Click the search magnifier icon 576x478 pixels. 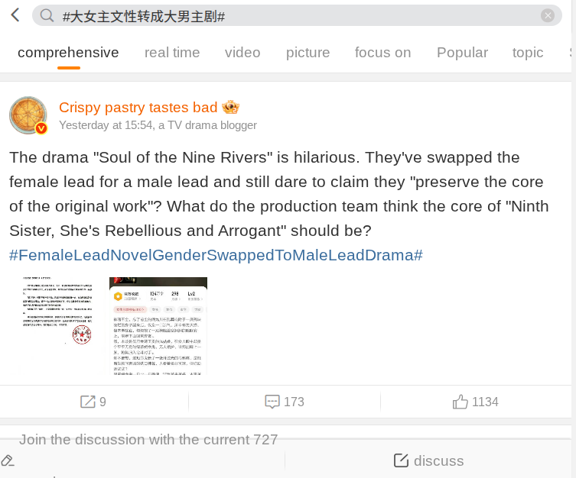[x=47, y=15]
